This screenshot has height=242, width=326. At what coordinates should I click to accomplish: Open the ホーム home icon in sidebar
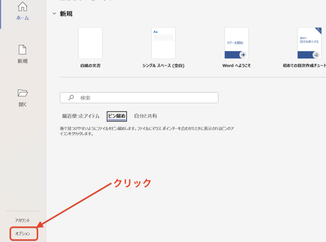point(22,7)
